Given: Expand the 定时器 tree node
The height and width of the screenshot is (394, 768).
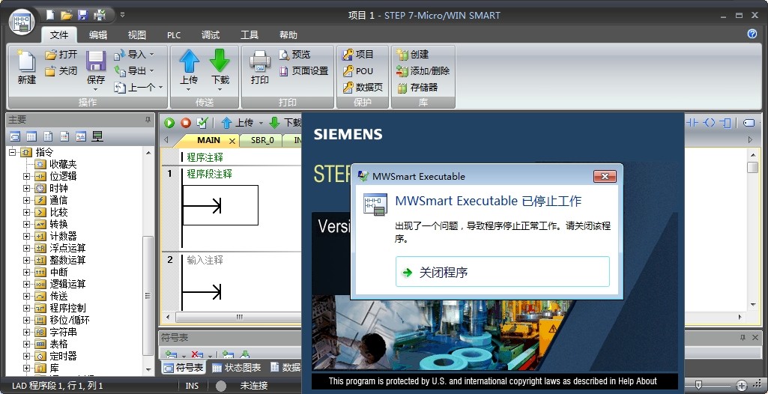Looking at the screenshot, I should click(x=27, y=356).
